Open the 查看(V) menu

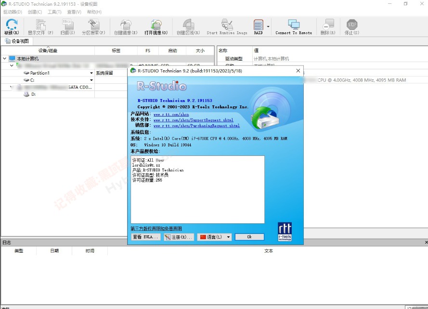click(74, 12)
